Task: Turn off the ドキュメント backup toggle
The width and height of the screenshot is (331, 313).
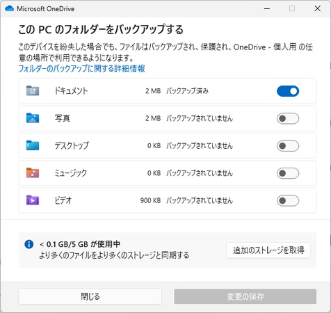Action: (288, 91)
